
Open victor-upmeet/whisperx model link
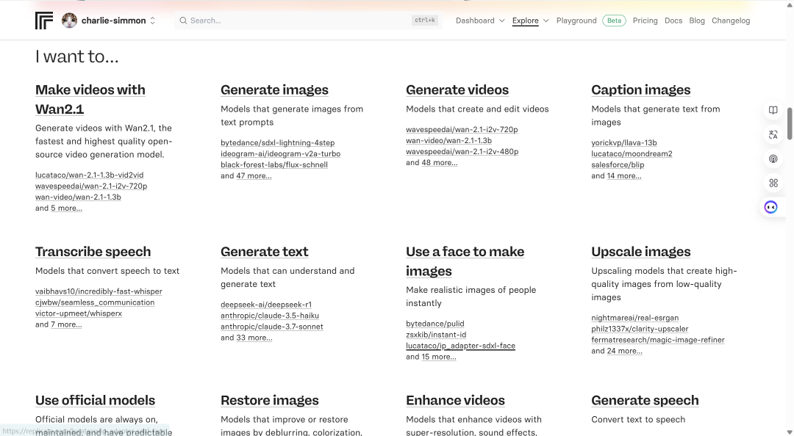click(x=79, y=313)
